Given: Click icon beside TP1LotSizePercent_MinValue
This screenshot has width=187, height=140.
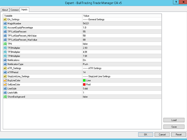Looking at the screenshot, I should 5,36.
